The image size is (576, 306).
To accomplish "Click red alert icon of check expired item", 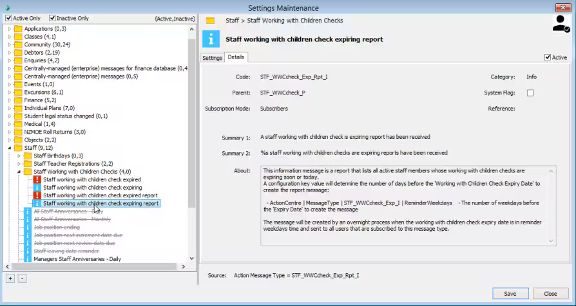I will pos(37,179).
